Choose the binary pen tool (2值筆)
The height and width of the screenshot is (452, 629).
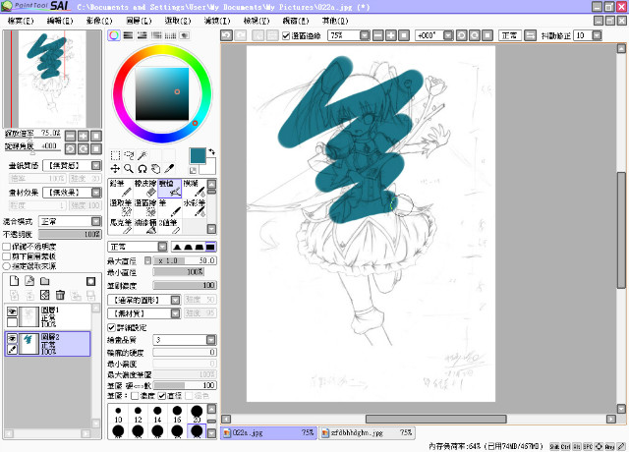tap(170, 227)
